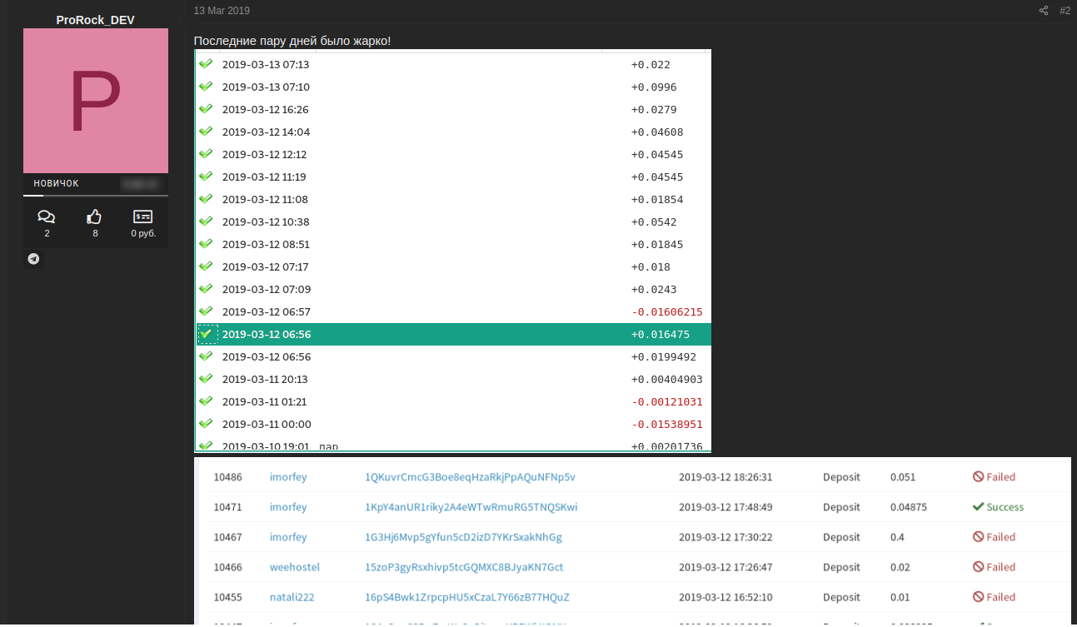Open the Telegram contact icon under profile
This screenshot has width=1077, height=627.
(33, 259)
